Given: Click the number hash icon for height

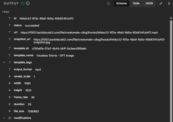Looking at the screenshot, I should click(x=10, y=90).
